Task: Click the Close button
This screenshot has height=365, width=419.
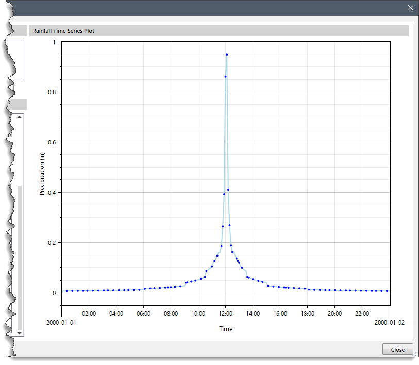Action: (x=397, y=349)
